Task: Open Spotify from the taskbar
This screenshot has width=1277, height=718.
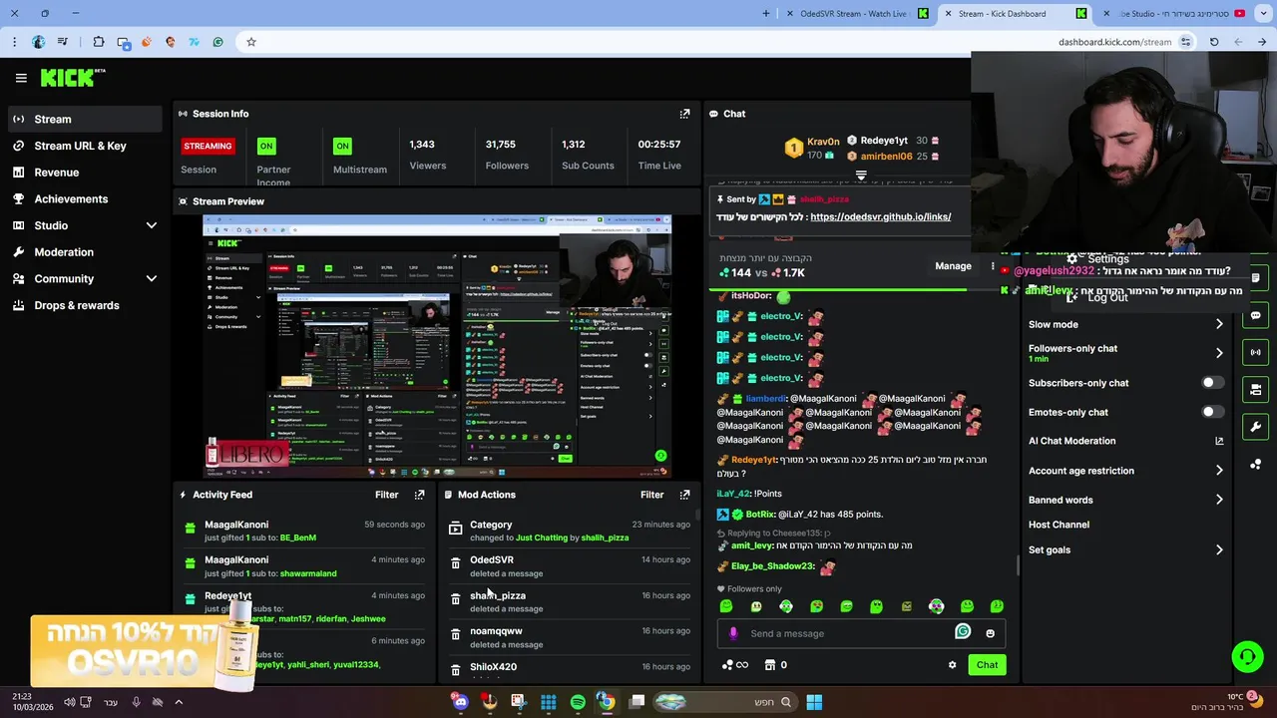Action: click(x=578, y=702)
